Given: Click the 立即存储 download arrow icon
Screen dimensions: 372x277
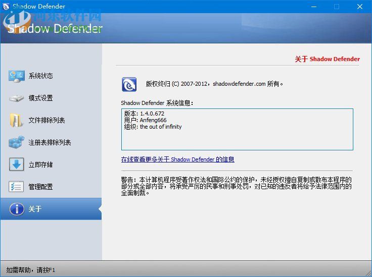Looking at the screenshot, I should pos(16,164).
